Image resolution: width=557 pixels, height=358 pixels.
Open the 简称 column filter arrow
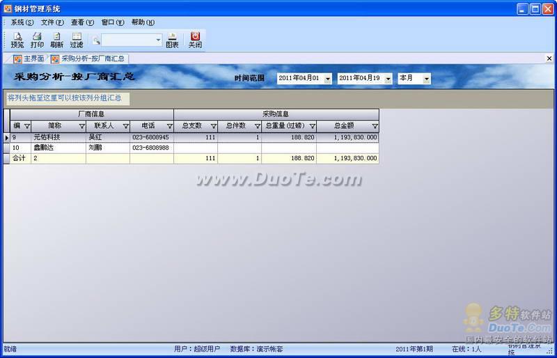pos(81,127)
